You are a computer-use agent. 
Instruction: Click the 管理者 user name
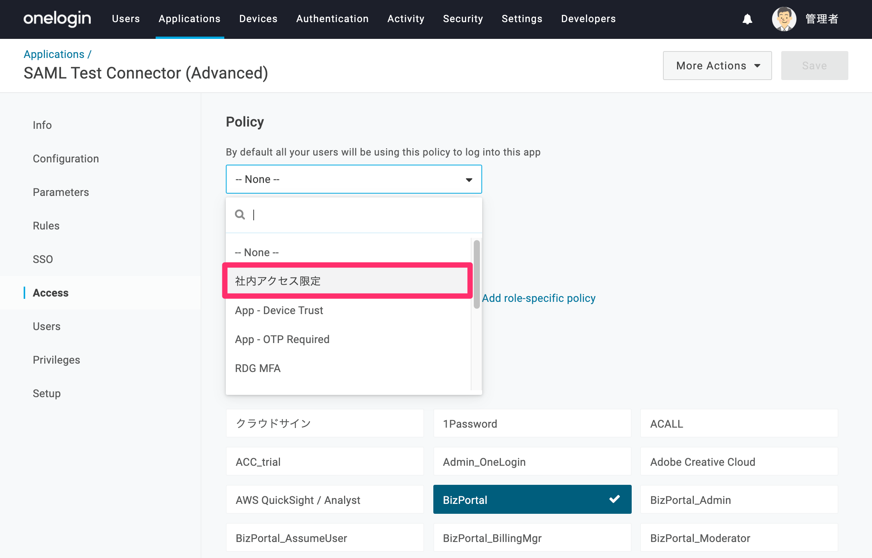pos(822,19)
